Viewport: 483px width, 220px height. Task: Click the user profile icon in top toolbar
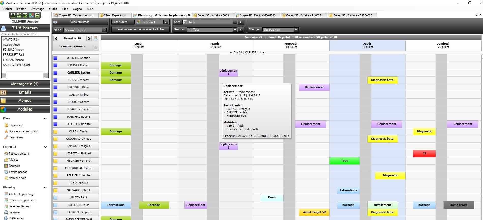point(13,15)
